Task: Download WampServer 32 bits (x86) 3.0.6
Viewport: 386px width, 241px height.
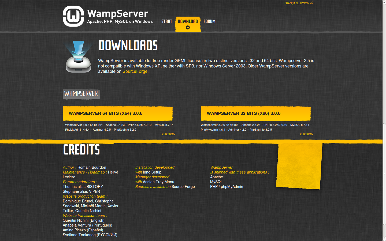Action: point(256,114)
